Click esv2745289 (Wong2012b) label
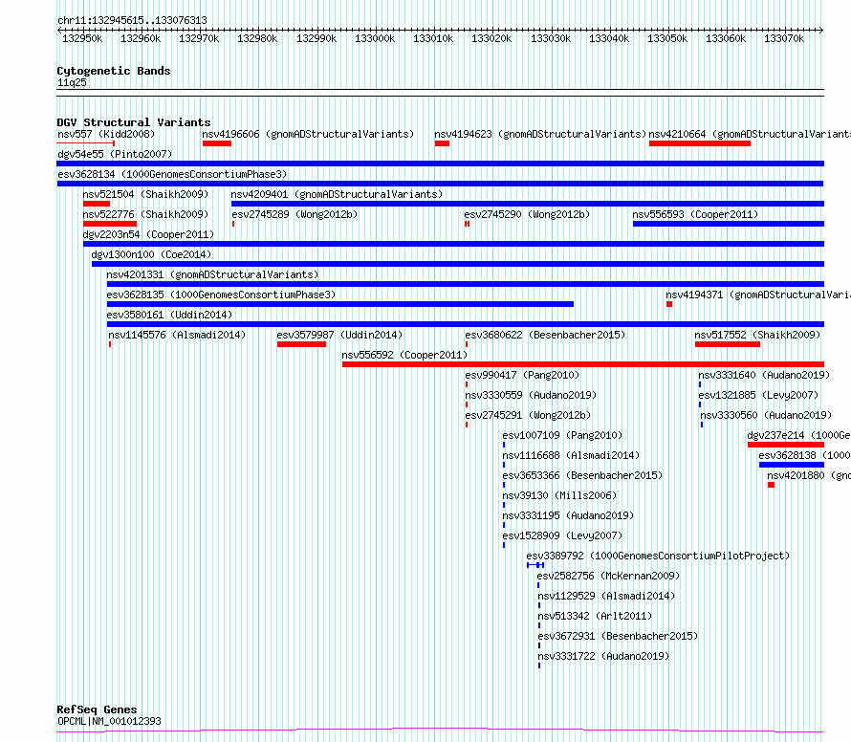This screenshot has width=851, height=742. click(x=295, y=214)
